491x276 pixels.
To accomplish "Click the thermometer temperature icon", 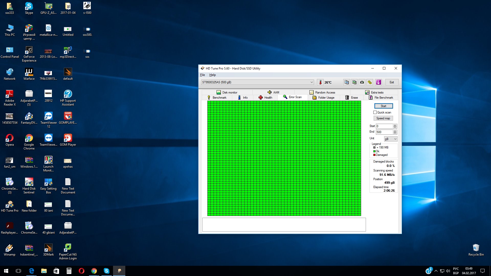I will 320,82.
